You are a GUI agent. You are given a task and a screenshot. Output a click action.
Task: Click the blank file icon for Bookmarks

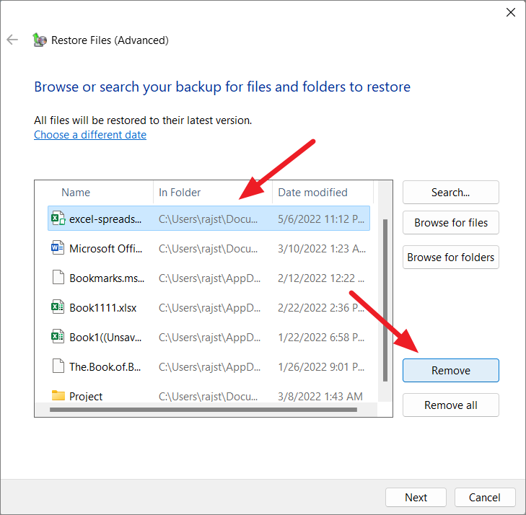[x=58, y=278]
